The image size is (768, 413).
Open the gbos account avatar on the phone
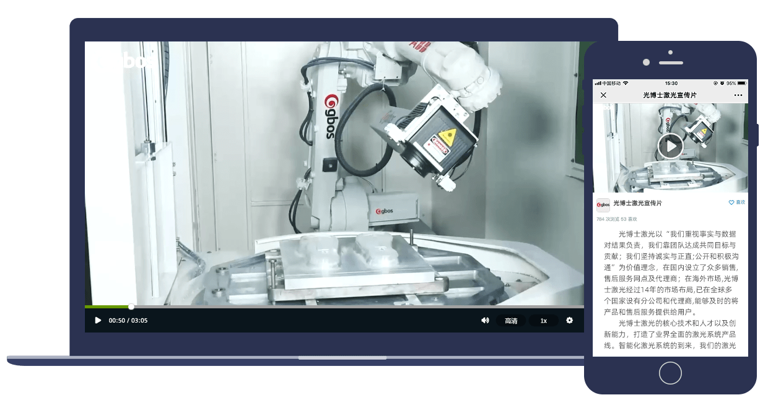coord(603,205)
